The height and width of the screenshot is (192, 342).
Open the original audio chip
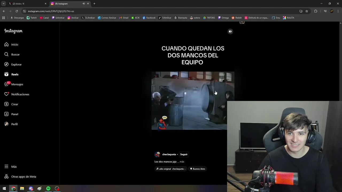[171, 169]
